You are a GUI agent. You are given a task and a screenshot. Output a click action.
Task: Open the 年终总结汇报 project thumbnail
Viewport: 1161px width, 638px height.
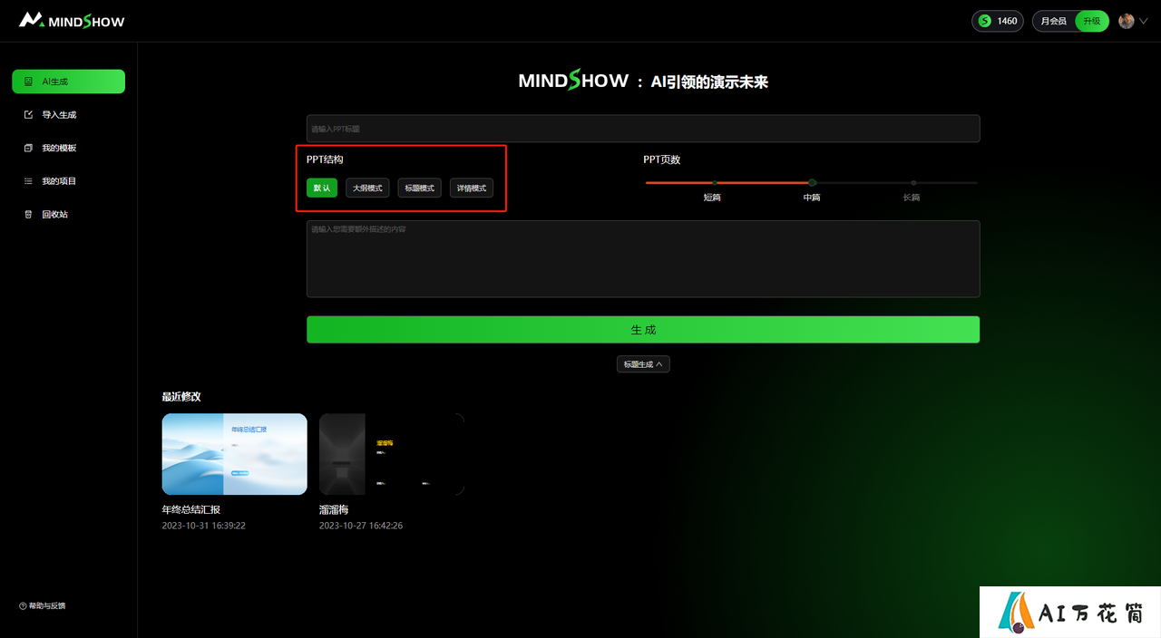[234, 454]
